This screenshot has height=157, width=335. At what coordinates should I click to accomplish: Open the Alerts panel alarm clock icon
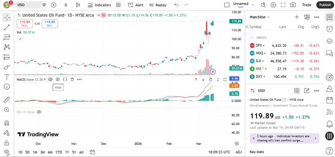(329, 29)
